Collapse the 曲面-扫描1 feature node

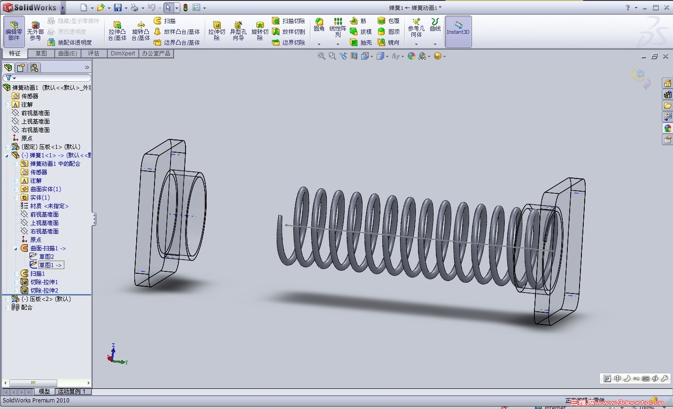15,248
